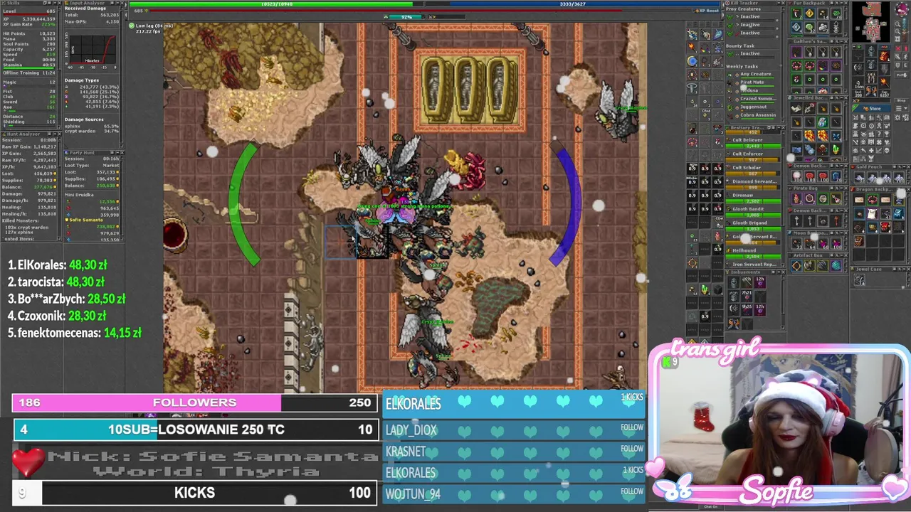Click the Gold Pouch panel title
The width and height of the screenshot is (911, 512).
[869, 166]
